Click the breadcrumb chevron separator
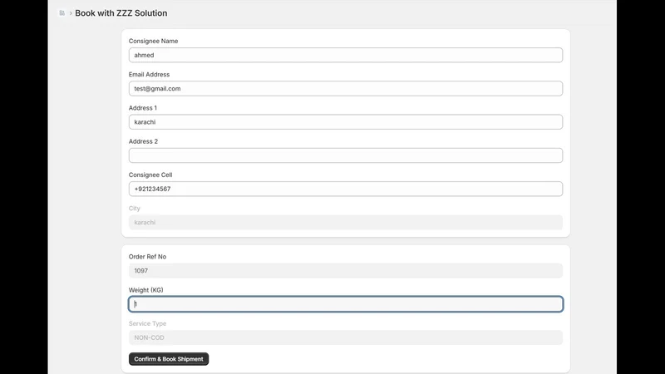 click(71, 13)
